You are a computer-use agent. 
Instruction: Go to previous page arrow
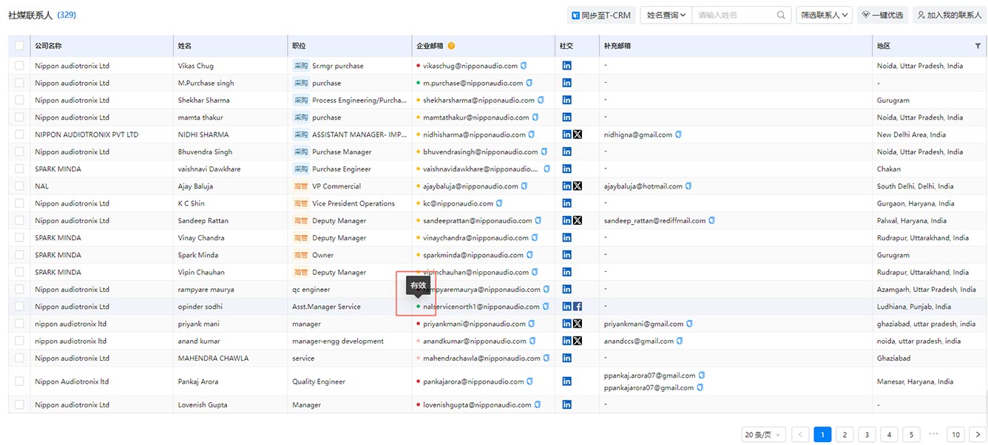pos(800,435)
